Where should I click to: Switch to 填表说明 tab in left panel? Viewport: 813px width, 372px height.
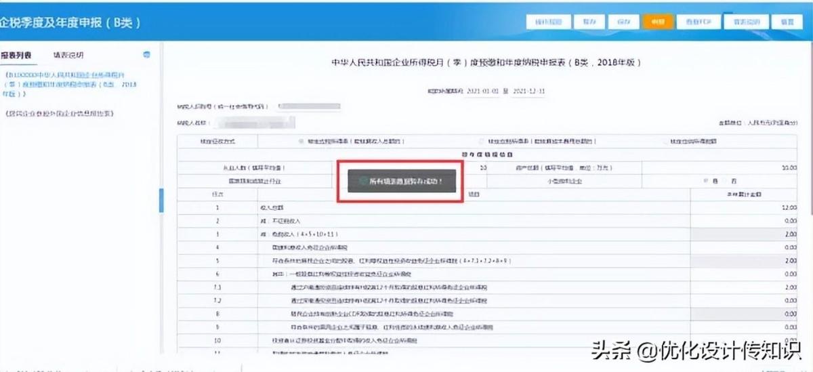[68, 54]
